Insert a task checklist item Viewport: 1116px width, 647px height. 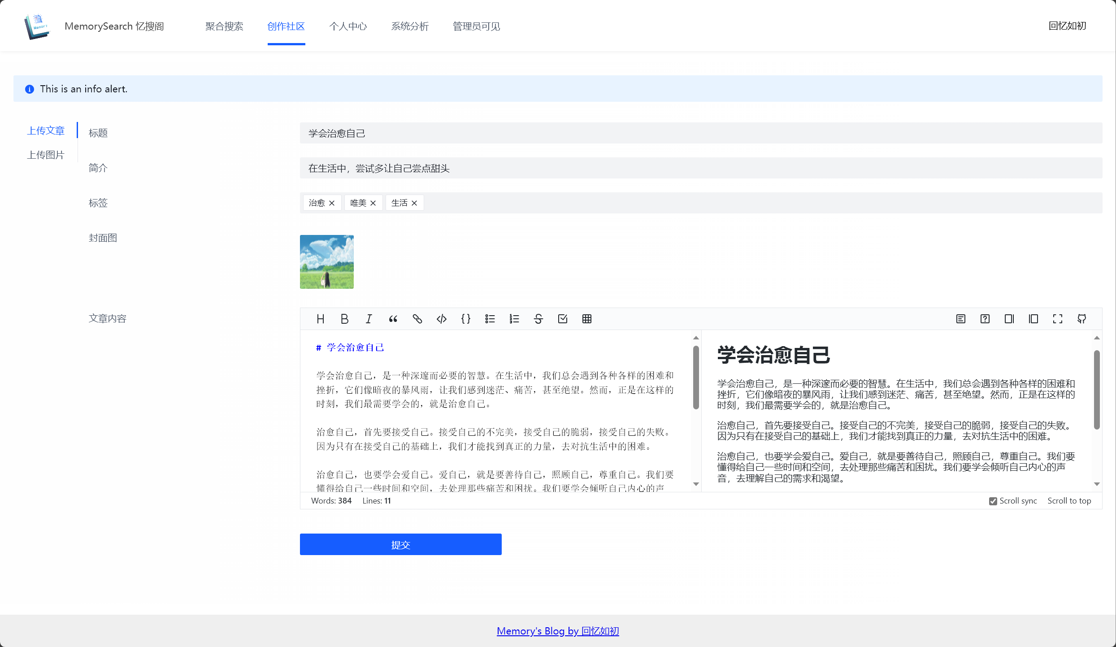click(562, 319)
